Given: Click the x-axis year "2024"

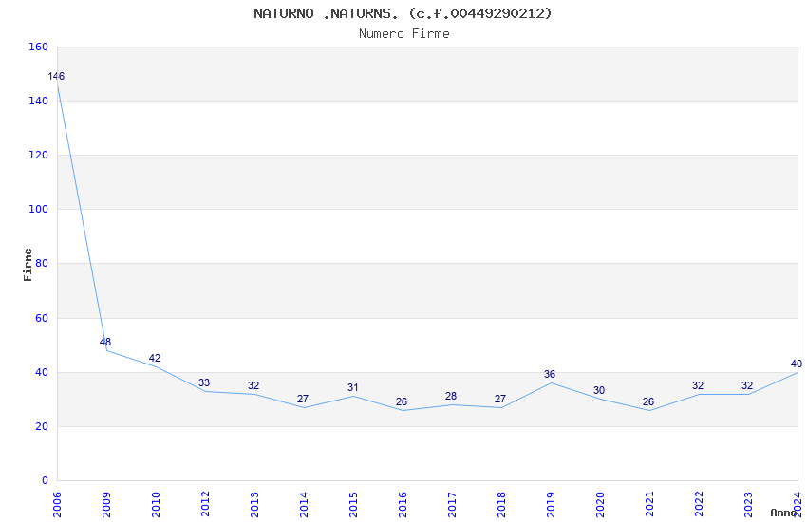Looking at the screenshot, I should tap(798, 504).
